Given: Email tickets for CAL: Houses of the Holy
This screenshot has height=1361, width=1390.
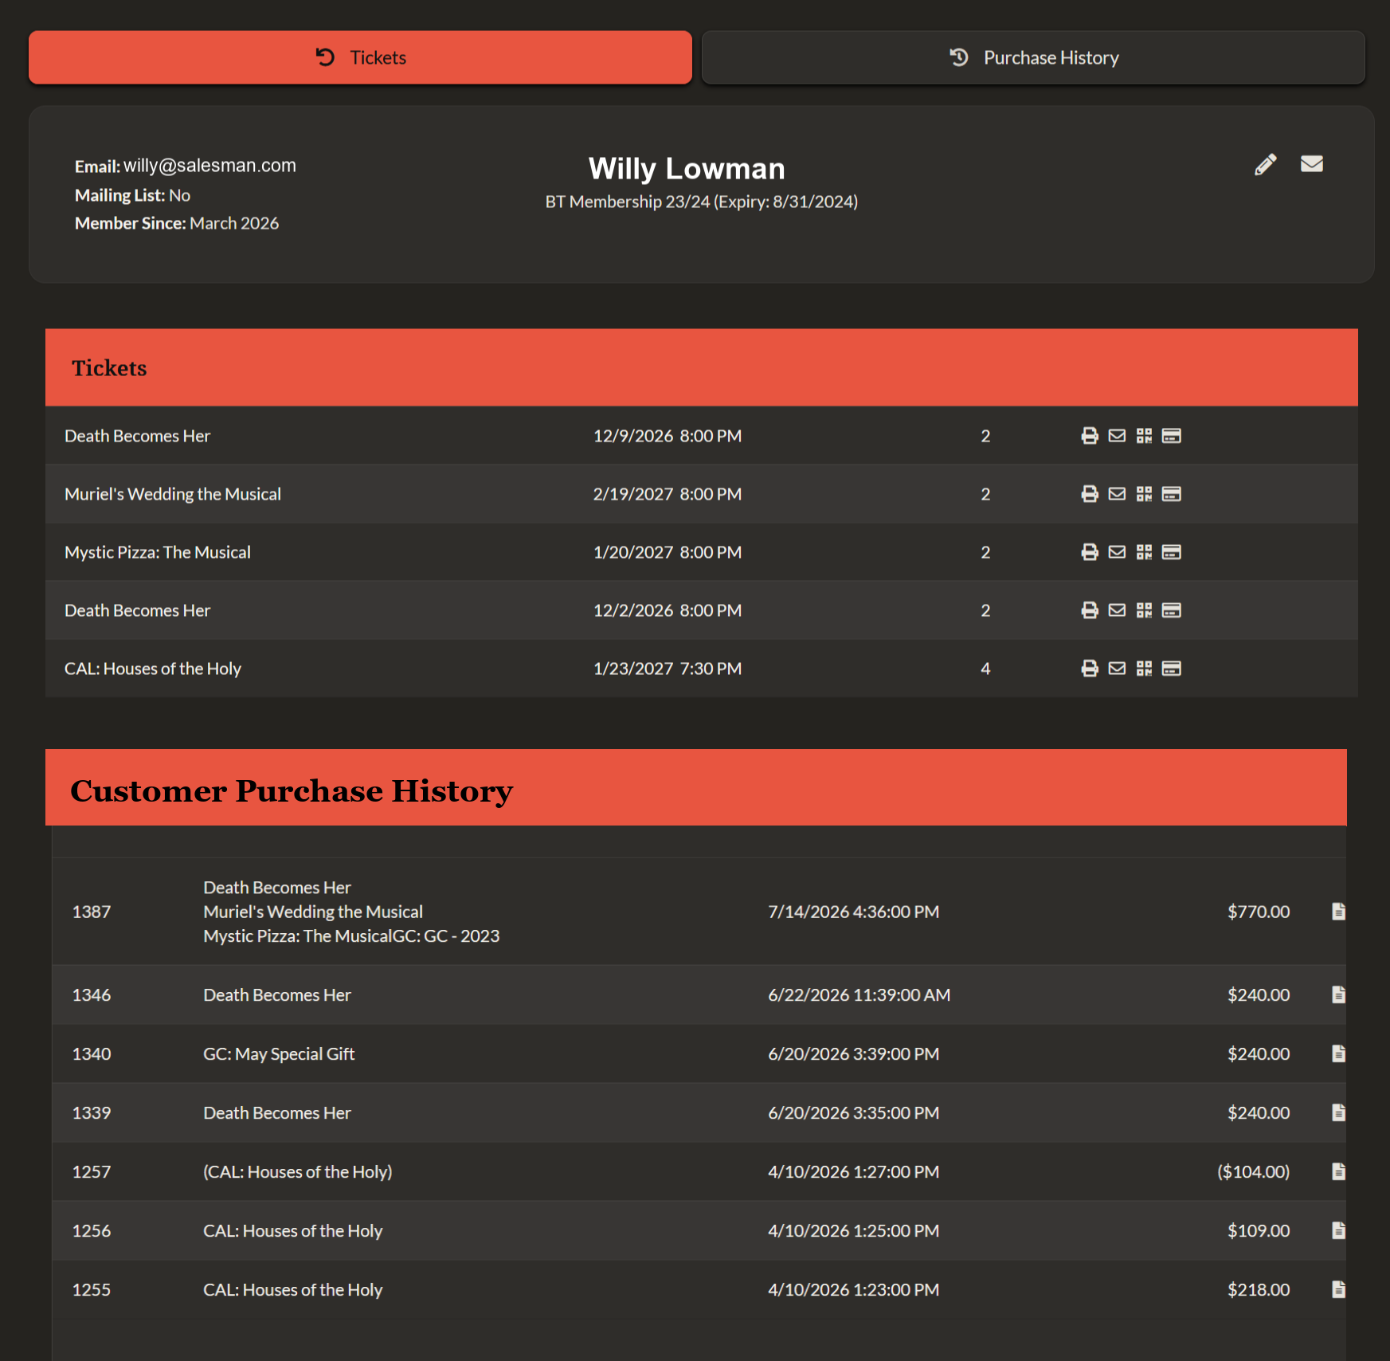Looking at the screenshot, I should pos(1117,669).
